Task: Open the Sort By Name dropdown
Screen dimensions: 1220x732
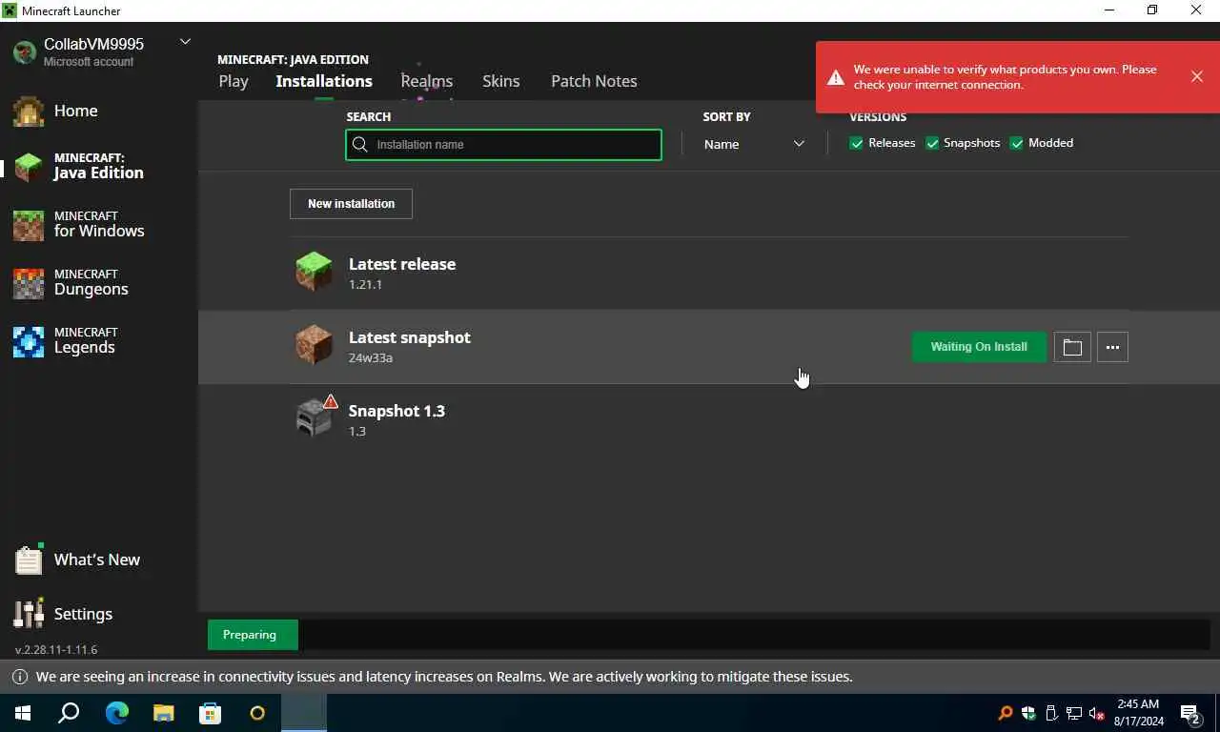Action: [x=754, y=144]
